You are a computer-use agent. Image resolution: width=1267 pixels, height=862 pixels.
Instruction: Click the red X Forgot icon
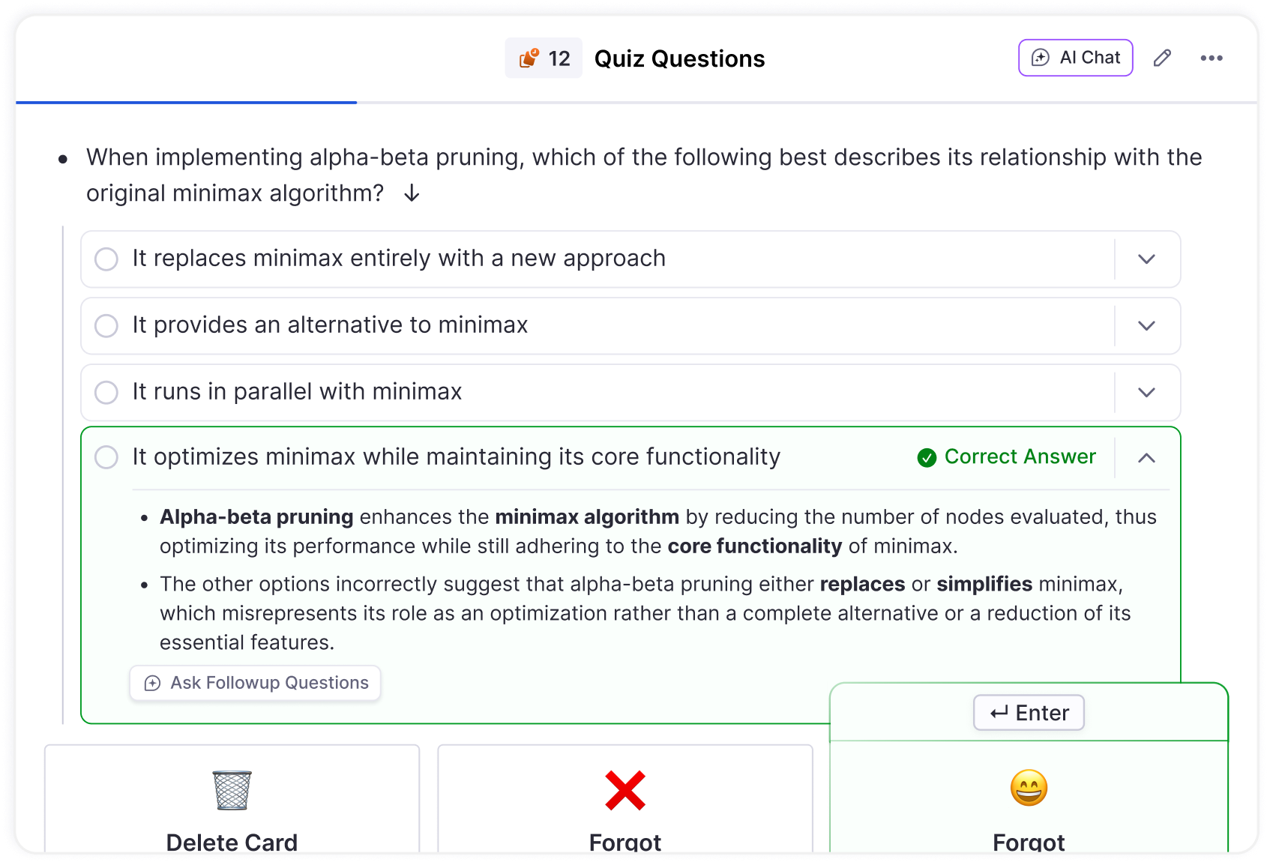625,790
